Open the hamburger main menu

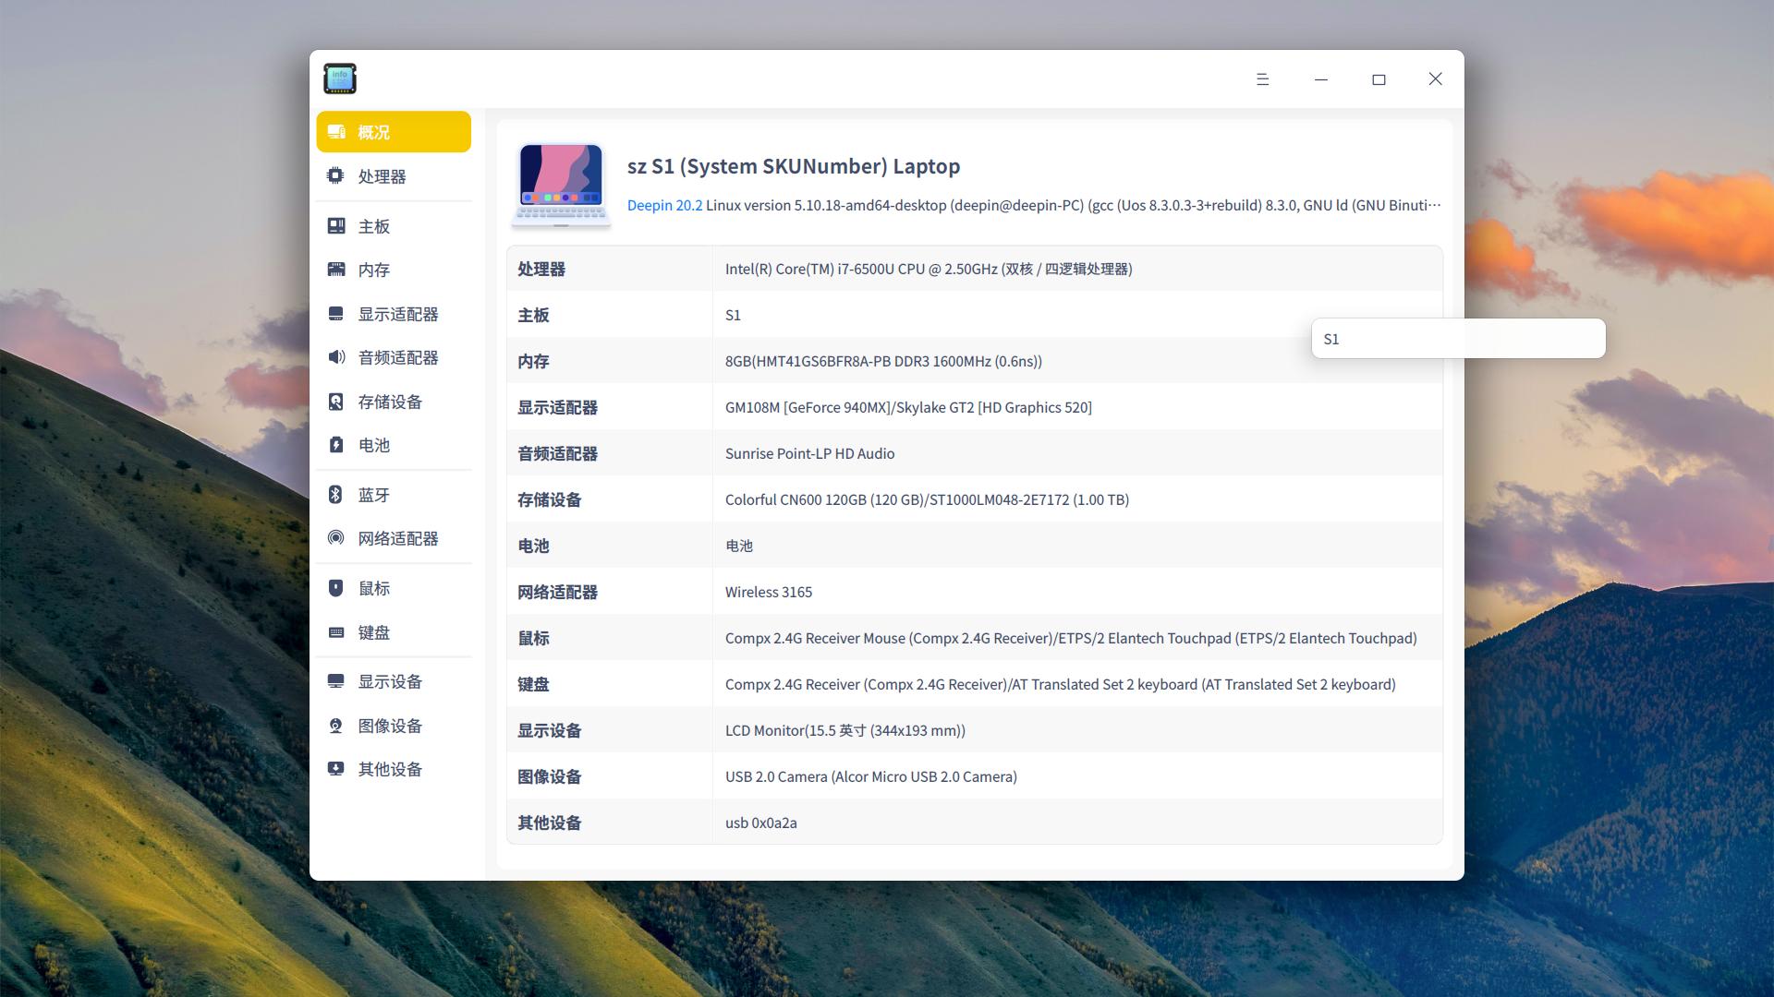click(1262, 79)
